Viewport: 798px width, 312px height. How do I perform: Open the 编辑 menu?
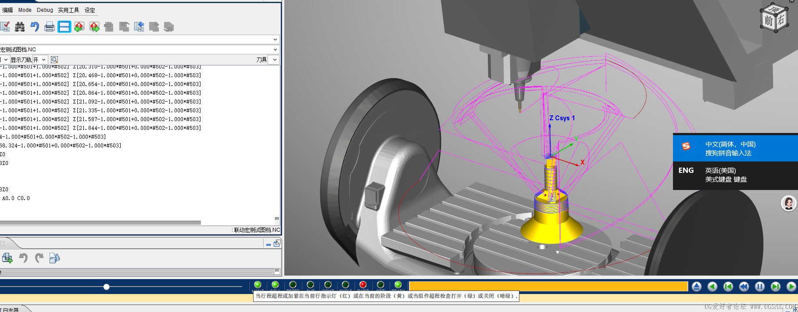click(7, 10)
